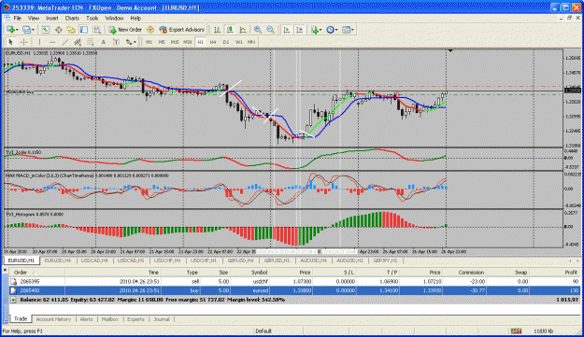Switch to D1 timeframe
The height and width of the screenshot is (337, 584).
[226, 42]
